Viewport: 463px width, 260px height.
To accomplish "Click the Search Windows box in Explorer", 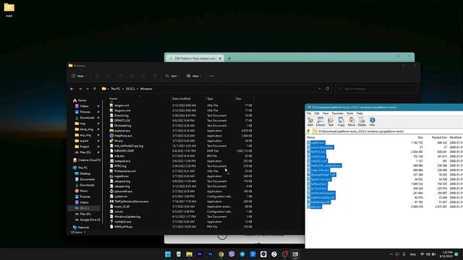I will (376, 89).
